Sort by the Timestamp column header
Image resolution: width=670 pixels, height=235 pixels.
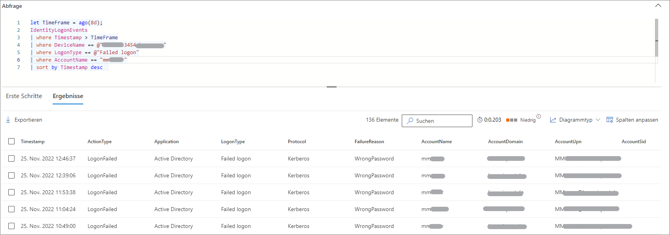tap(33, 142)
